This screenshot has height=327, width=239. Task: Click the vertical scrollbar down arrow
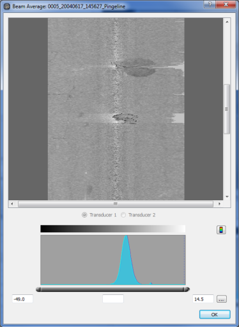(227, 196)
